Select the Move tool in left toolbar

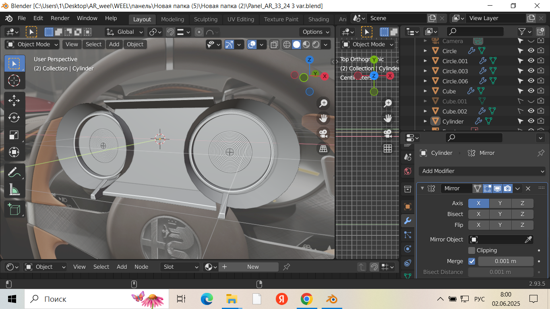(x=14, y=100)
